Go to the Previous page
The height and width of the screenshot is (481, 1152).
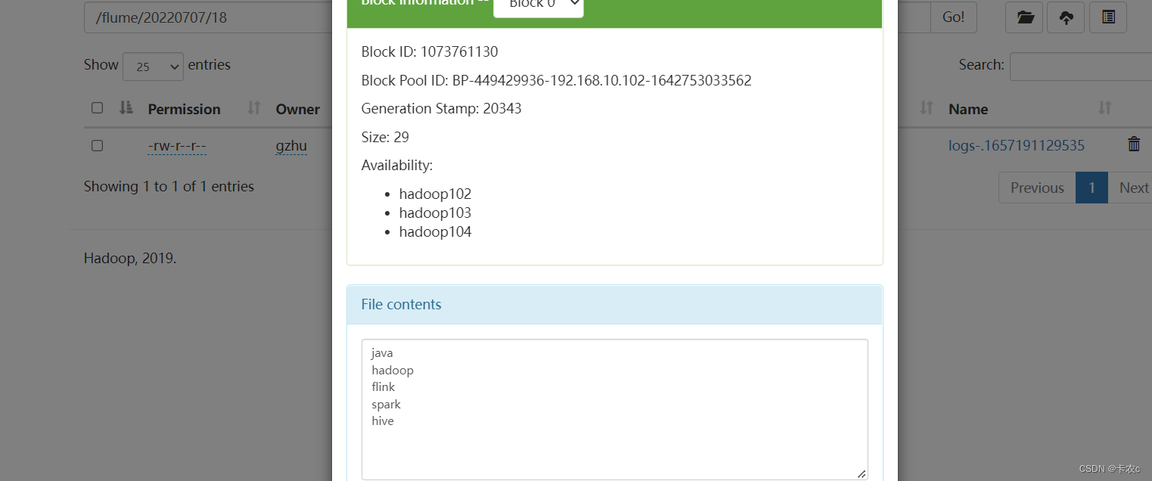(x=1037, y=188)
